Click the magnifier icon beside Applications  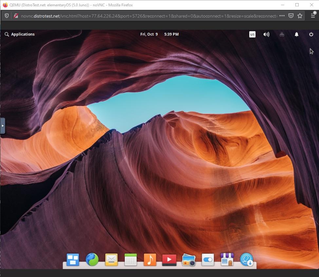pos(7,34)
